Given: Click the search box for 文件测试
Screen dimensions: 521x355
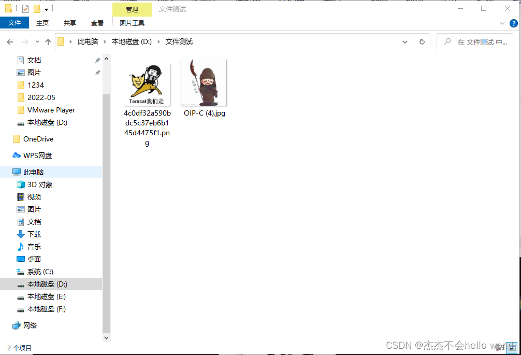Looking at the screenshot, I should pos(475,42).
